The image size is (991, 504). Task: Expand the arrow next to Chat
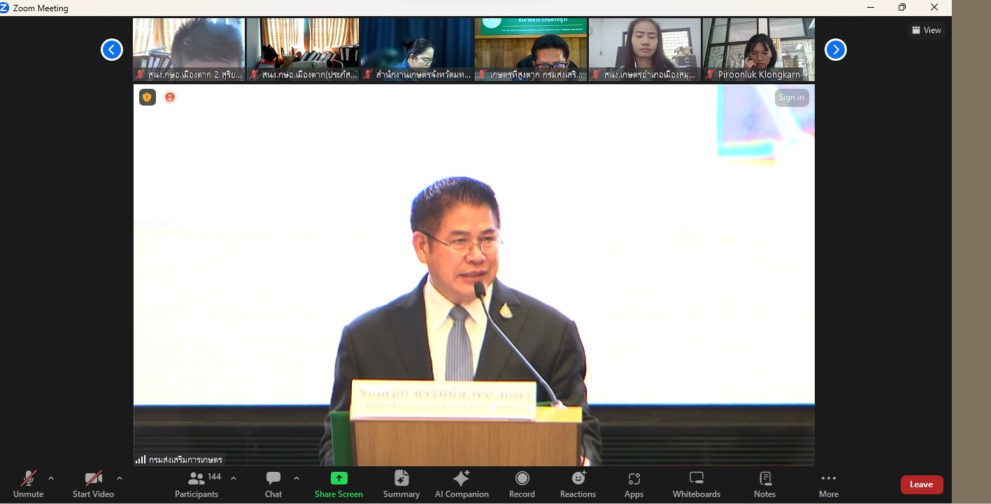coord(297,479)
